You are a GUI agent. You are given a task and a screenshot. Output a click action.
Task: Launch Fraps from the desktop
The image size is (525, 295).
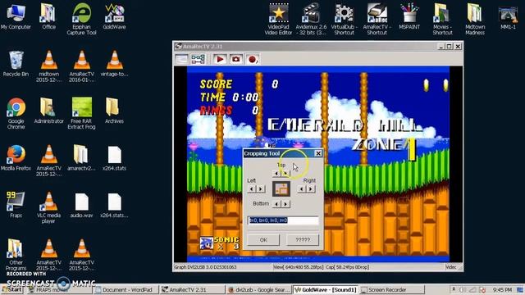tap(16, 205)
